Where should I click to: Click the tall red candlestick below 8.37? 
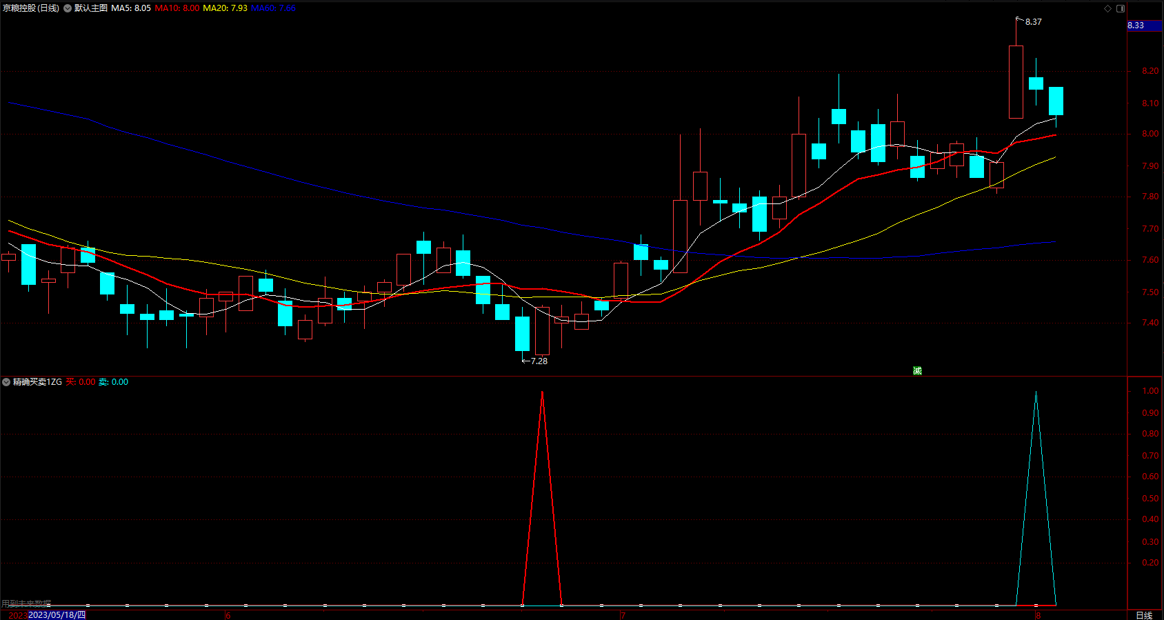tap(1016, 81)
